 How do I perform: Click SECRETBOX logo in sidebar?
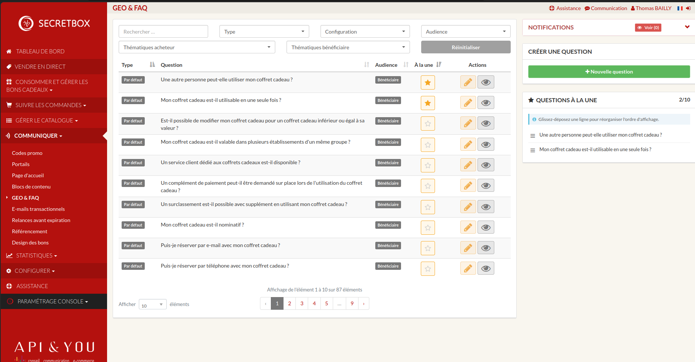pyautogui.click(x=54, y=23)
